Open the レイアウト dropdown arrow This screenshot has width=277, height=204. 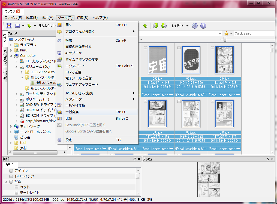tap(187, 26)
